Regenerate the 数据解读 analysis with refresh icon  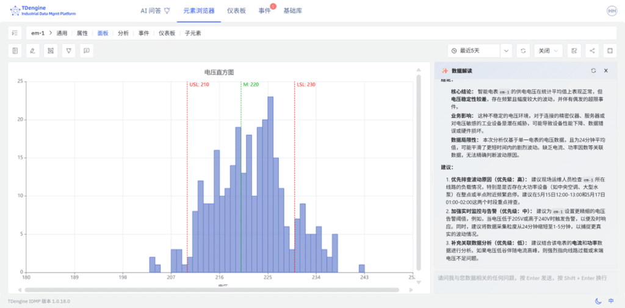[593, 71]
